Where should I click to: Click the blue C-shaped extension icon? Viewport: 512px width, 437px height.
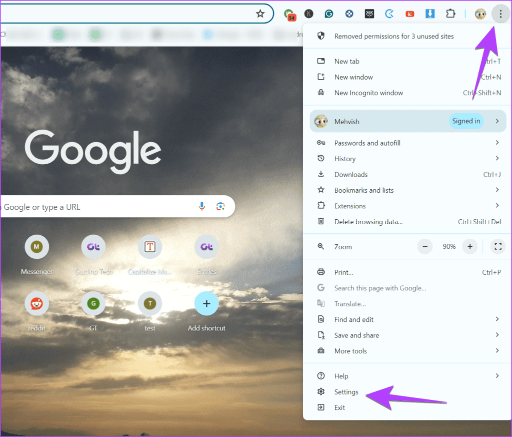(x=389, y=14)
